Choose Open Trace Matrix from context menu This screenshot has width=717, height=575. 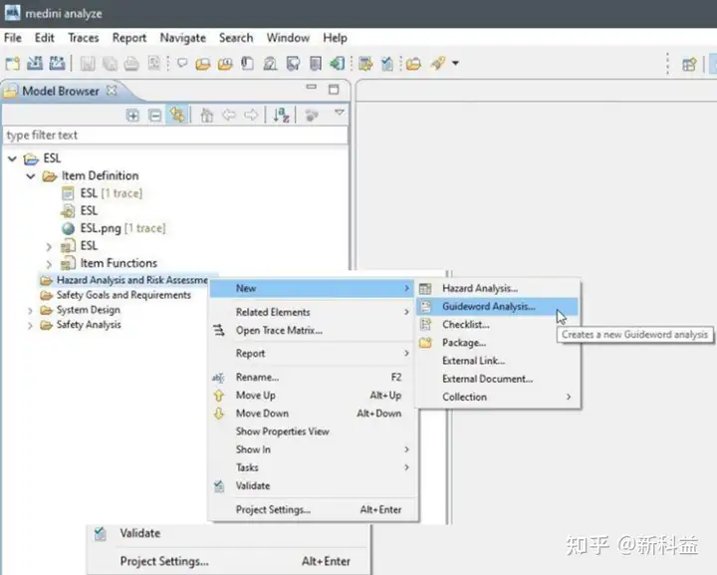click(x=313, y=330)
